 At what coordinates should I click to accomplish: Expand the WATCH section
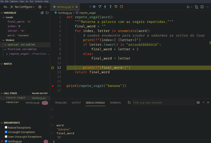point(8,64)
